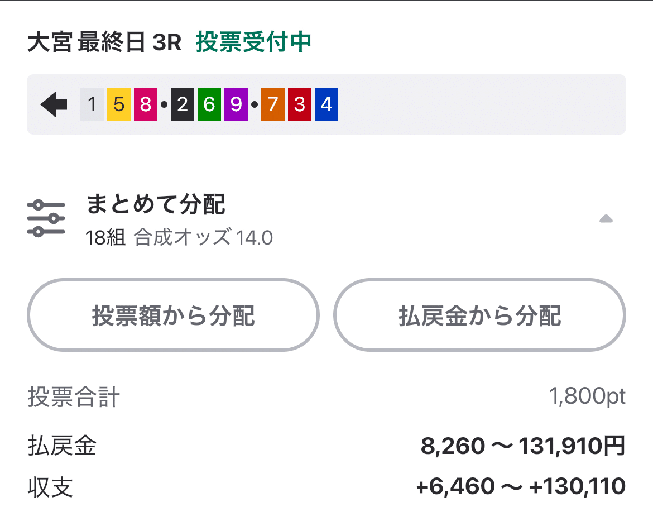The image size is (653, 507).
Task: Toggle the dark red number 3 chip
Action: [299, 103]
